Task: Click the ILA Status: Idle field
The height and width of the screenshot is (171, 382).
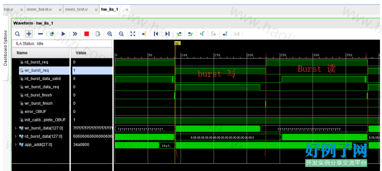Action: click(62, 44)
